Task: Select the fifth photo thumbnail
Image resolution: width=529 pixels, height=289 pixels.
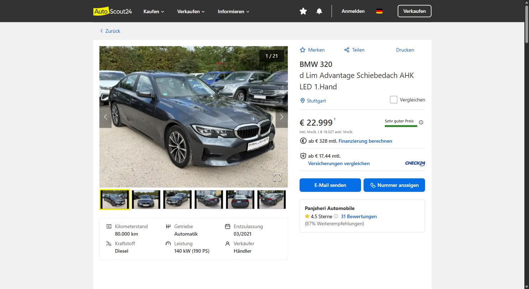Action: pos(240,199)
